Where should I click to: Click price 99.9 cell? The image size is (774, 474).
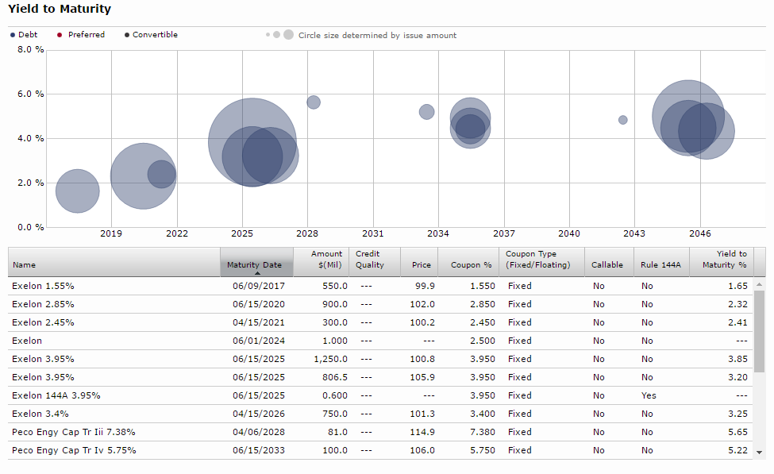pyautogui.click(x=425, y=286)
